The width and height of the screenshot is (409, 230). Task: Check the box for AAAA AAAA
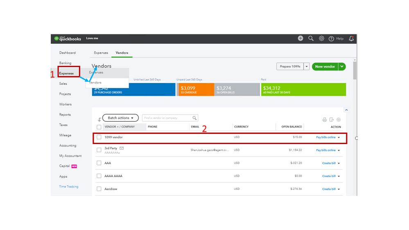[x=99, y=176]
